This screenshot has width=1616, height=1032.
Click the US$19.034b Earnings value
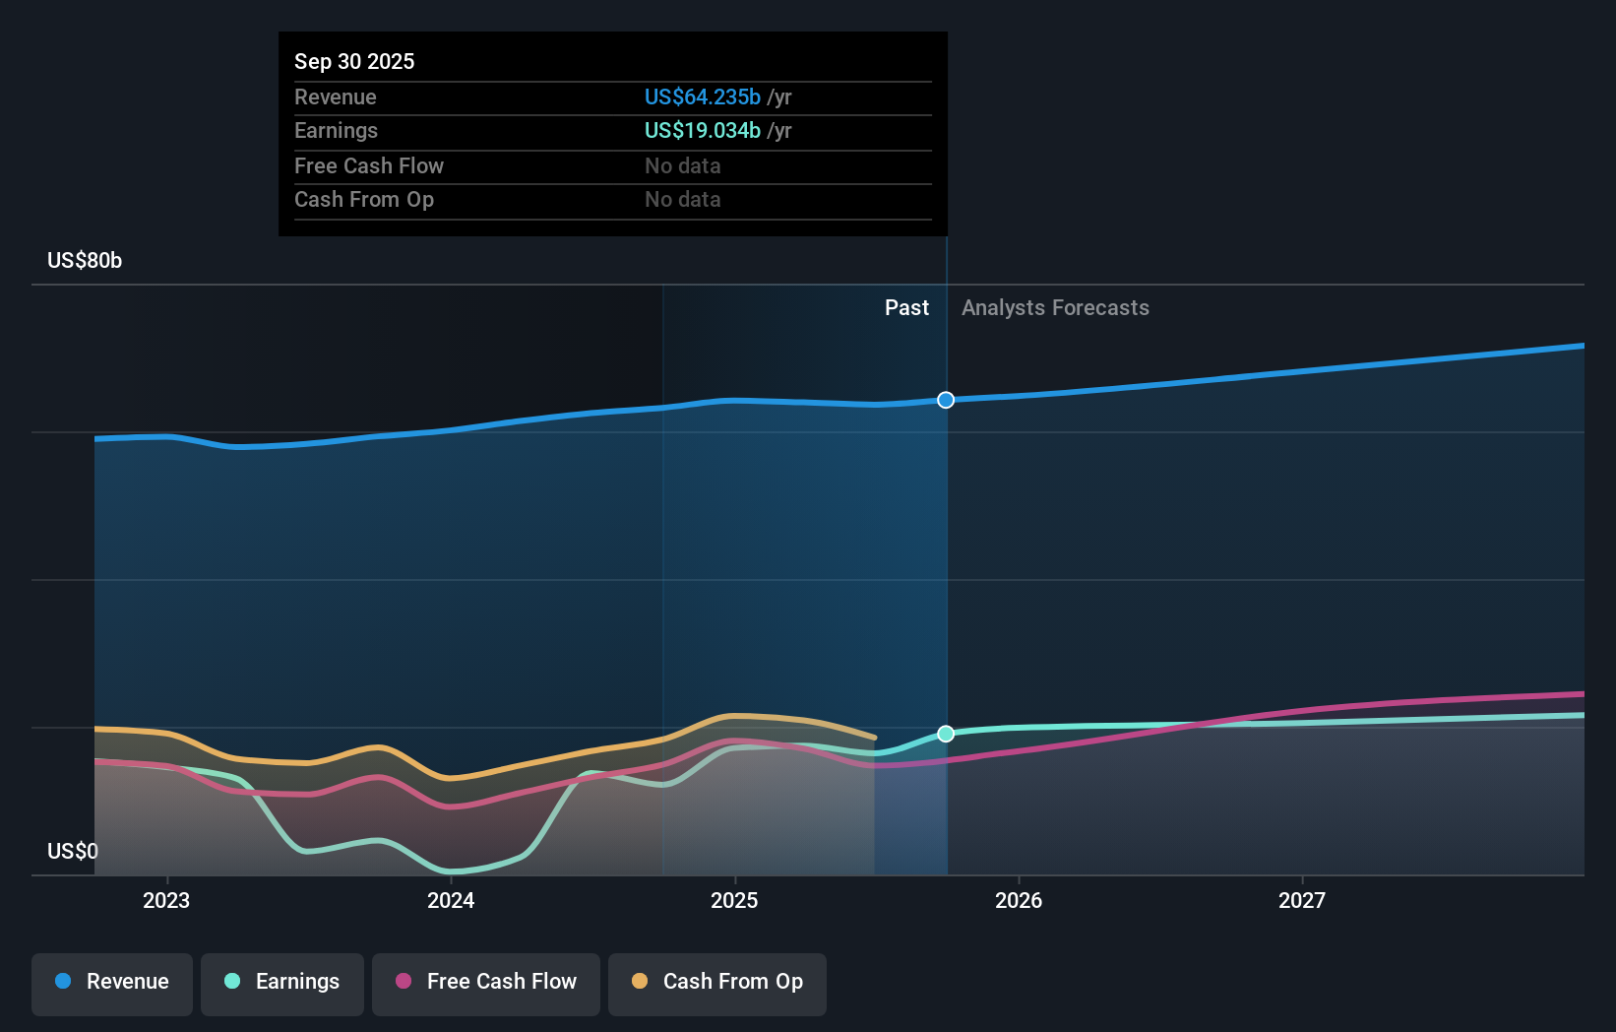[x=702, y=130]
